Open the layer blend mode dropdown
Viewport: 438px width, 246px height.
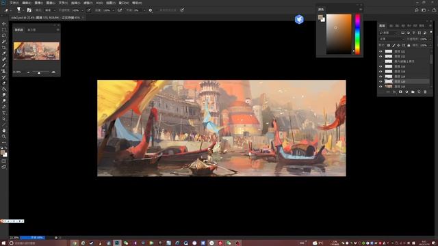(391, 39)
